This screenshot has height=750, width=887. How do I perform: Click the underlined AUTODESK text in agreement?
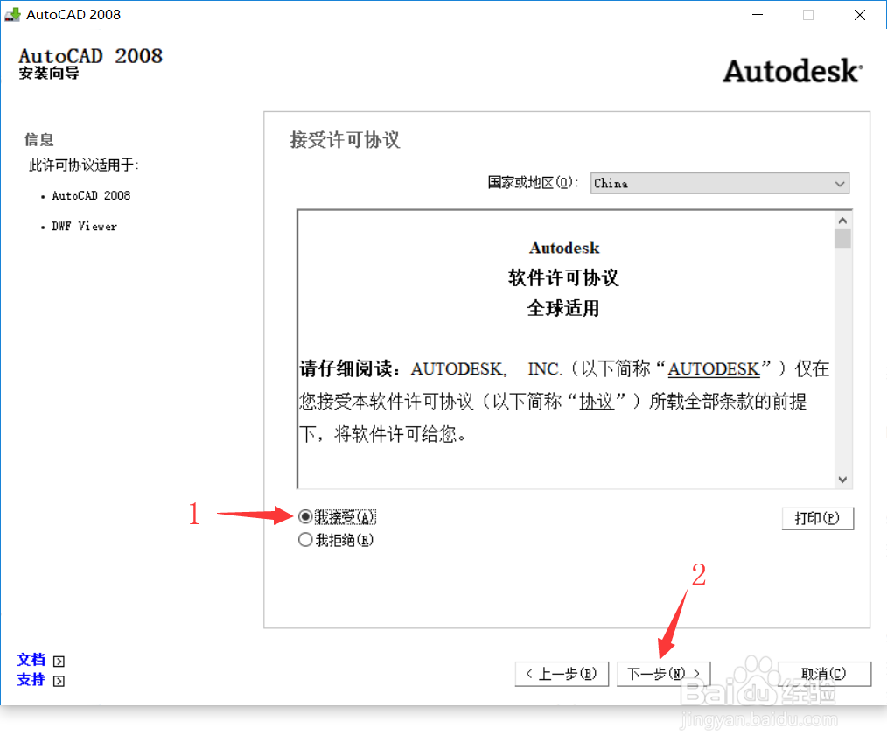[x=714, y=369]
